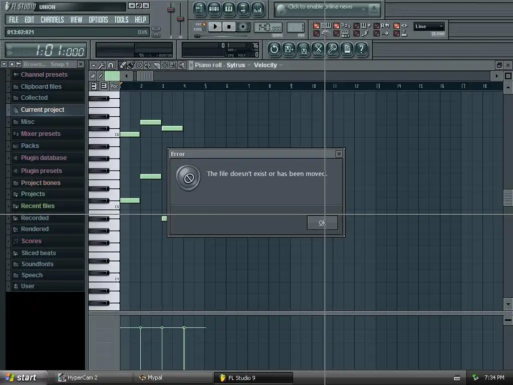Open the Step Sequencer view icon
The image size is (513, 385).
[x=214, y=9]
